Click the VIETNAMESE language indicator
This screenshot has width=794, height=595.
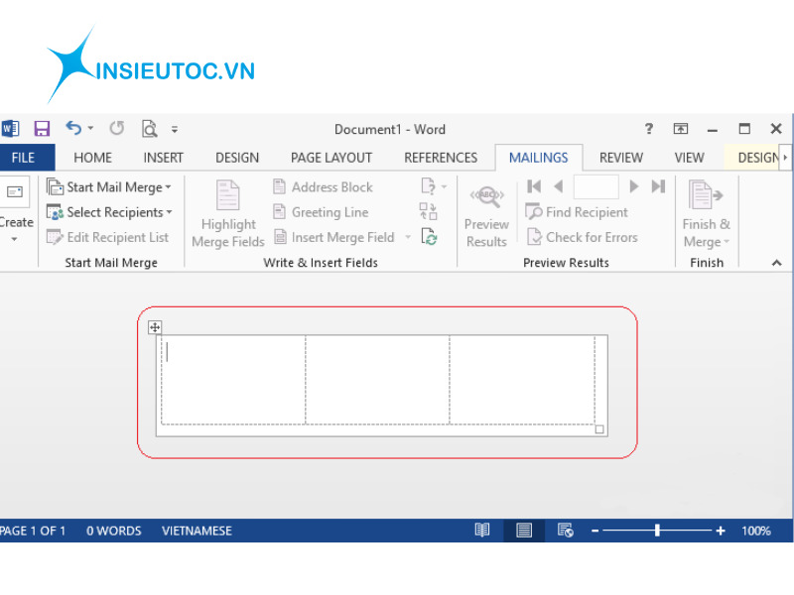pyautogui.click(x=197, y=531)
